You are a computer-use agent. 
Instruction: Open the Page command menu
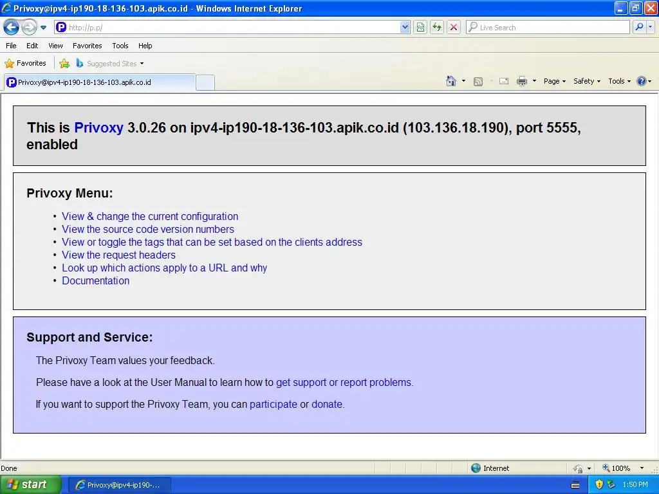pos(554,81)
